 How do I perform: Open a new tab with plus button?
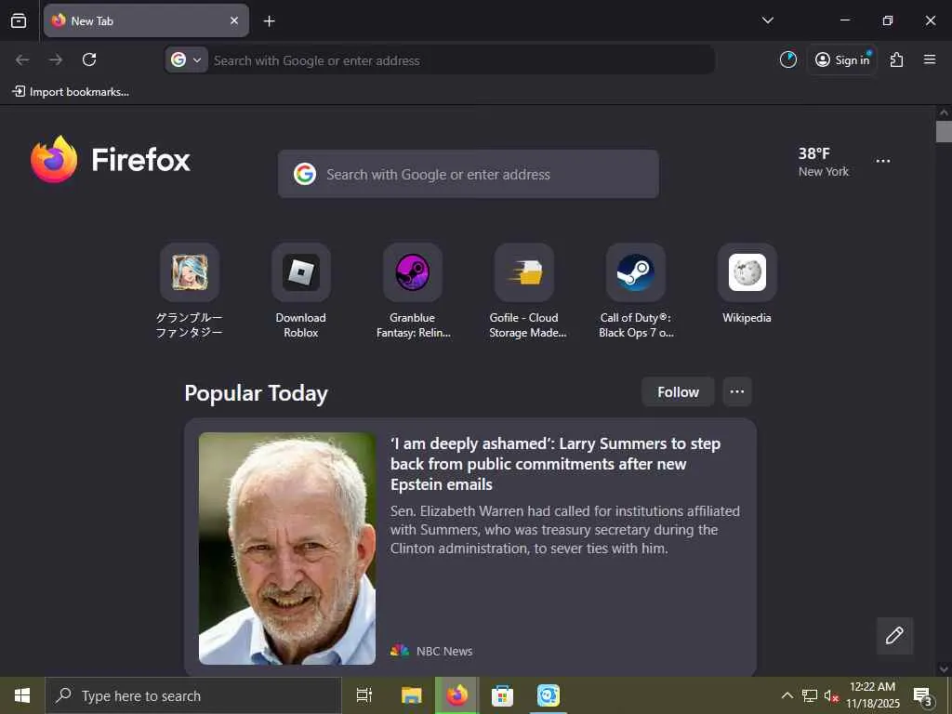tap(269, 21)
